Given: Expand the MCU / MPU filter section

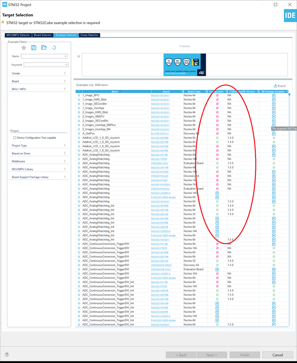Looking at the screenshot, I should coord(39,89).
